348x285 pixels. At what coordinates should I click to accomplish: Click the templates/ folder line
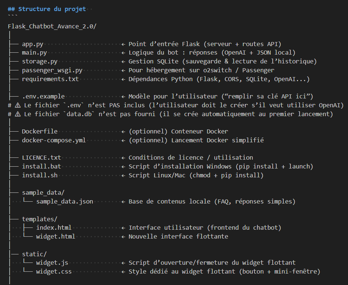pos(40,219)
